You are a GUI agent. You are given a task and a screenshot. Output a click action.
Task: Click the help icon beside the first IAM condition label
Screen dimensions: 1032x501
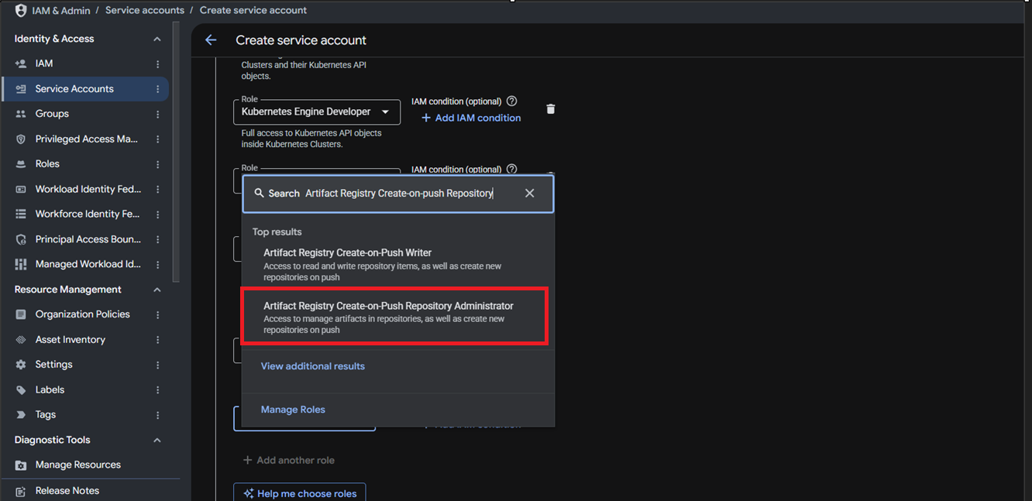(511, 101)
